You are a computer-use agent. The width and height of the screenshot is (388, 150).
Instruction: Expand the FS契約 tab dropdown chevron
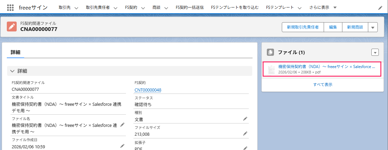click(143, 8)
